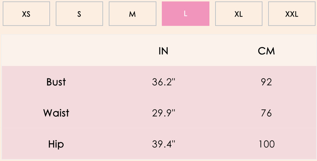Click the 36.2" bust inches value
The image size is (317, 161).
163,82
